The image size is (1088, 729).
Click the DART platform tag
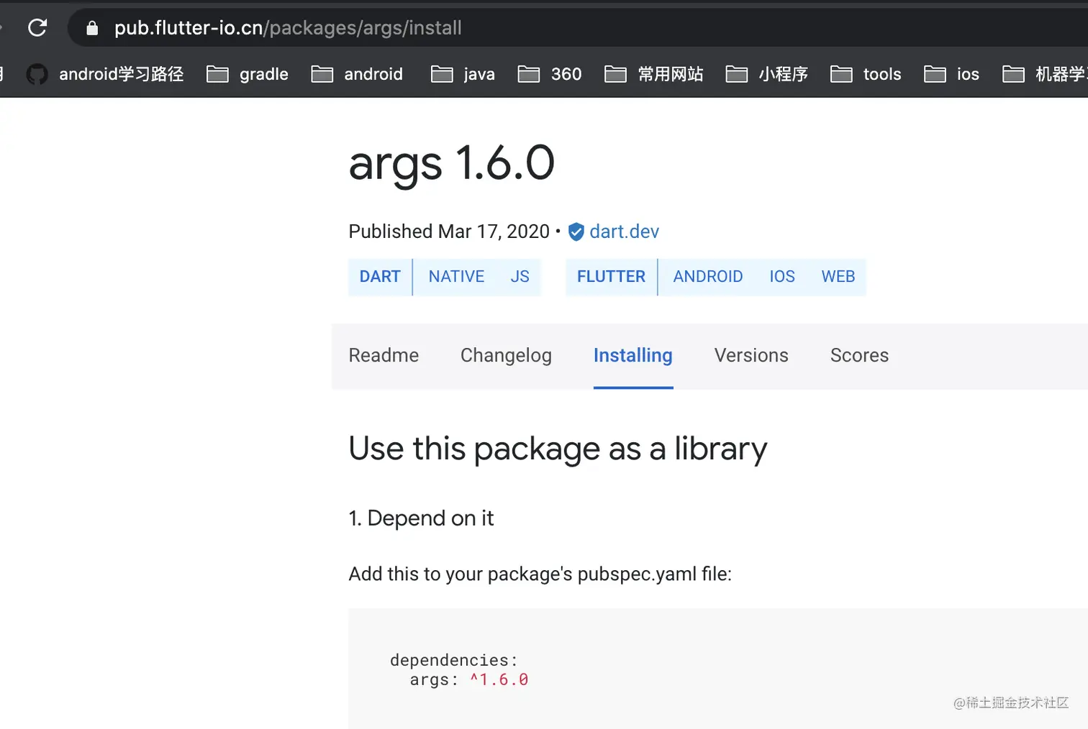tap(380, 277)
